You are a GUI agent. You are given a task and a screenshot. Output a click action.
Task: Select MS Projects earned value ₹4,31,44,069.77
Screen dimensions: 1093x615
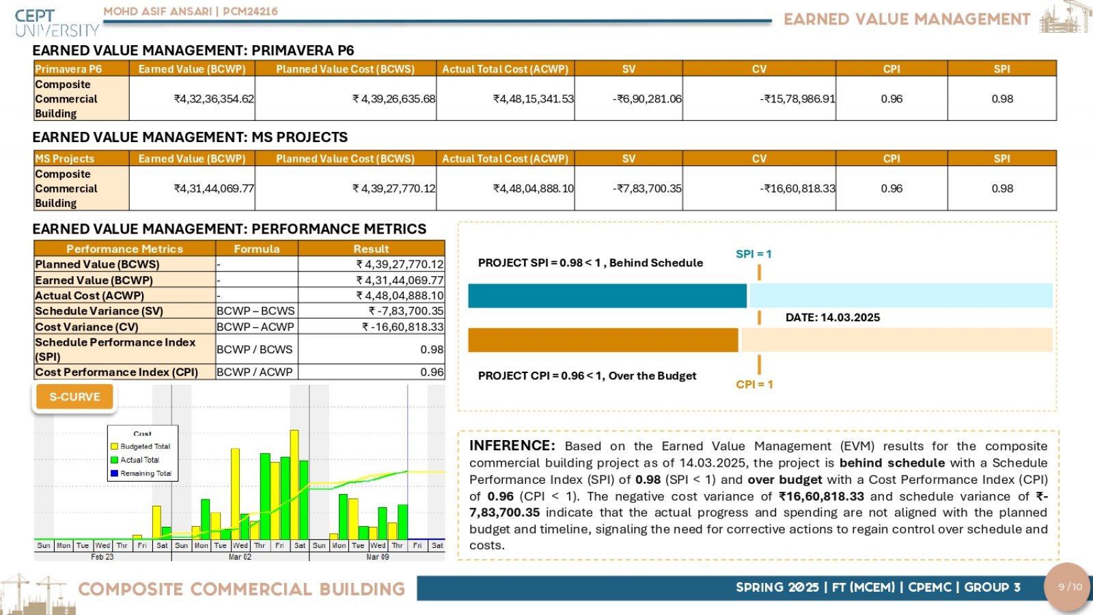[x=214, y=189]
